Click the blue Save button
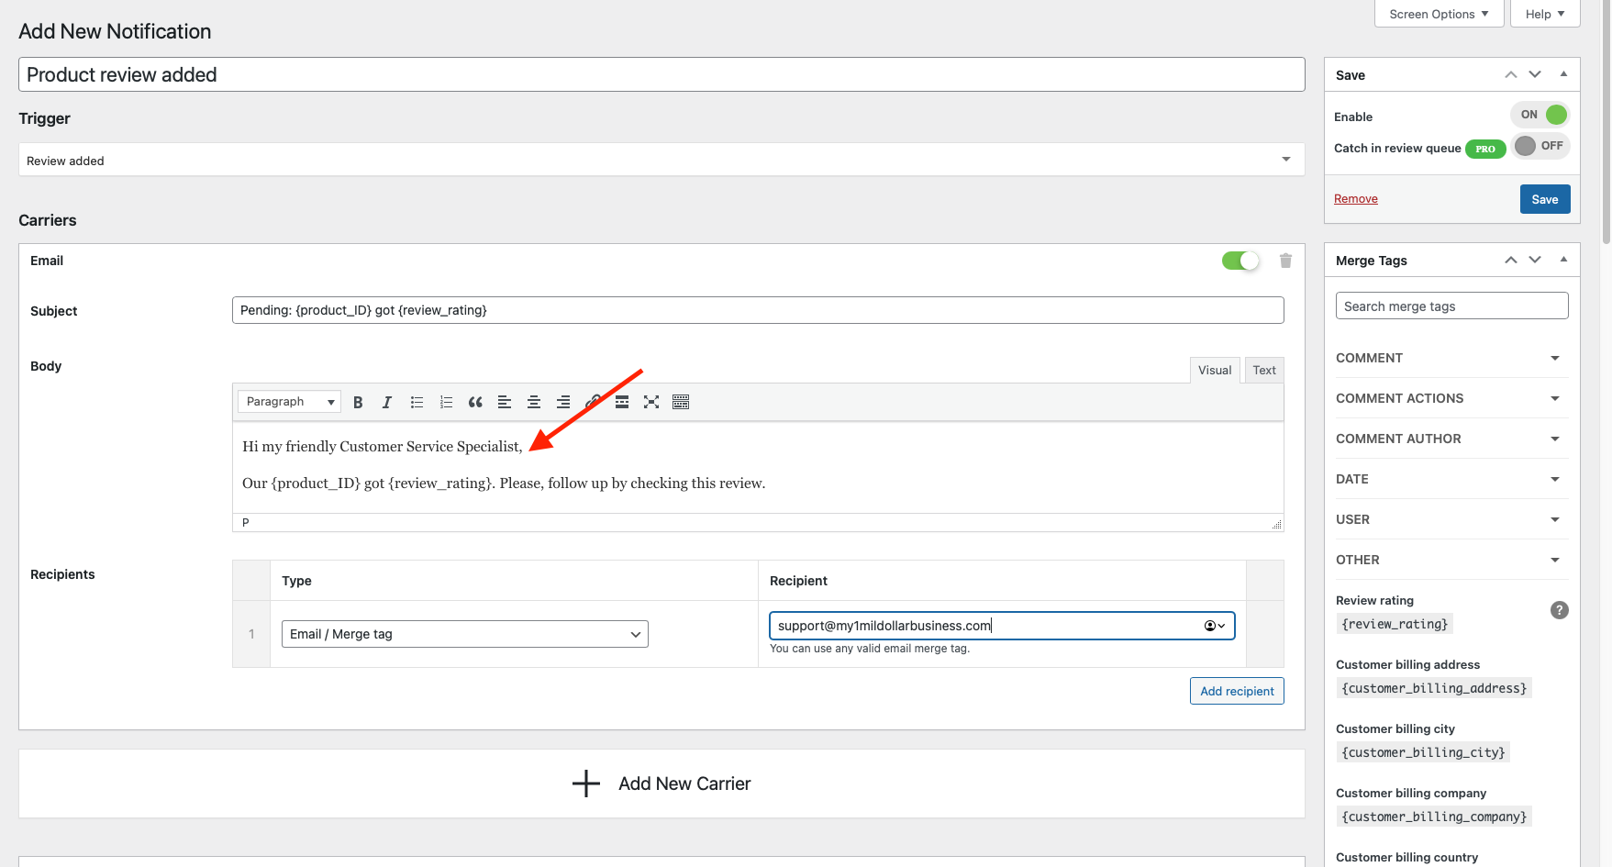 [1544, 199]
